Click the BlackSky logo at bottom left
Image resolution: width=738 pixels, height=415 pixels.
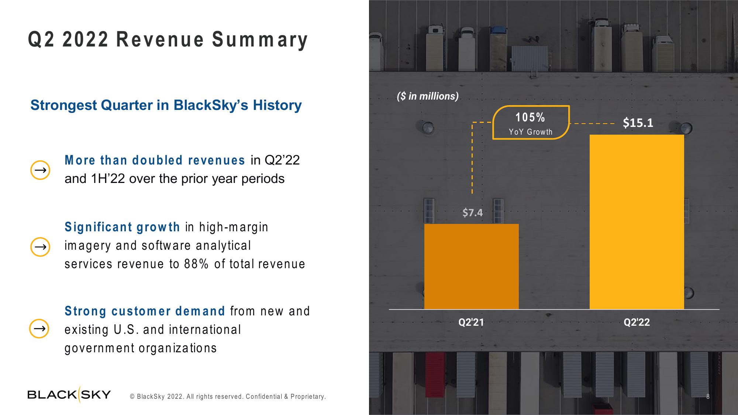[69, 395]
